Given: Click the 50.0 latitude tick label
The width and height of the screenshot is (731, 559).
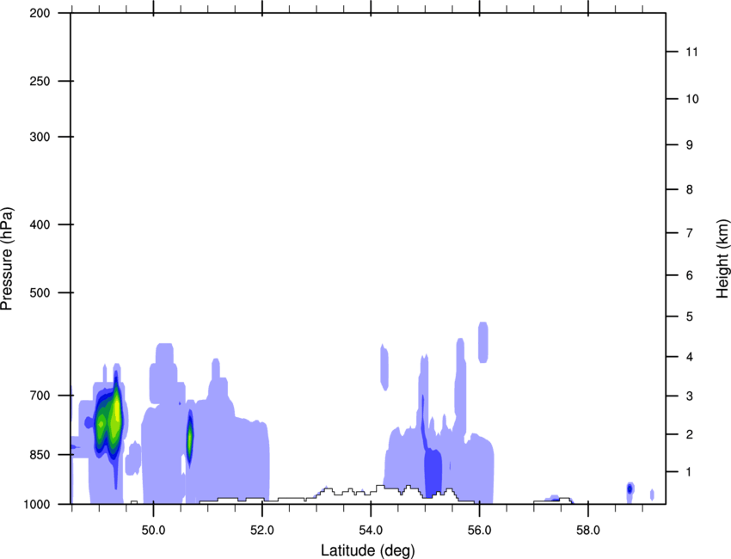Looking at the screenshot, I should coord(153,531).
